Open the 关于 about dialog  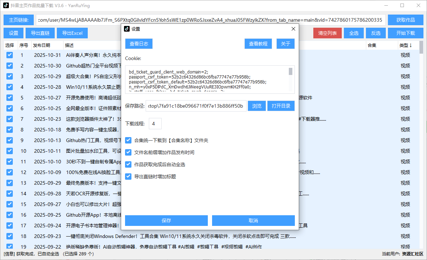(285, 43)
